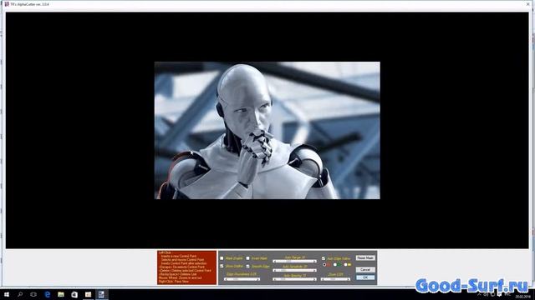535x300 pixels.
Task: Confirm with the OK button
Action: (x=365, y=277)
